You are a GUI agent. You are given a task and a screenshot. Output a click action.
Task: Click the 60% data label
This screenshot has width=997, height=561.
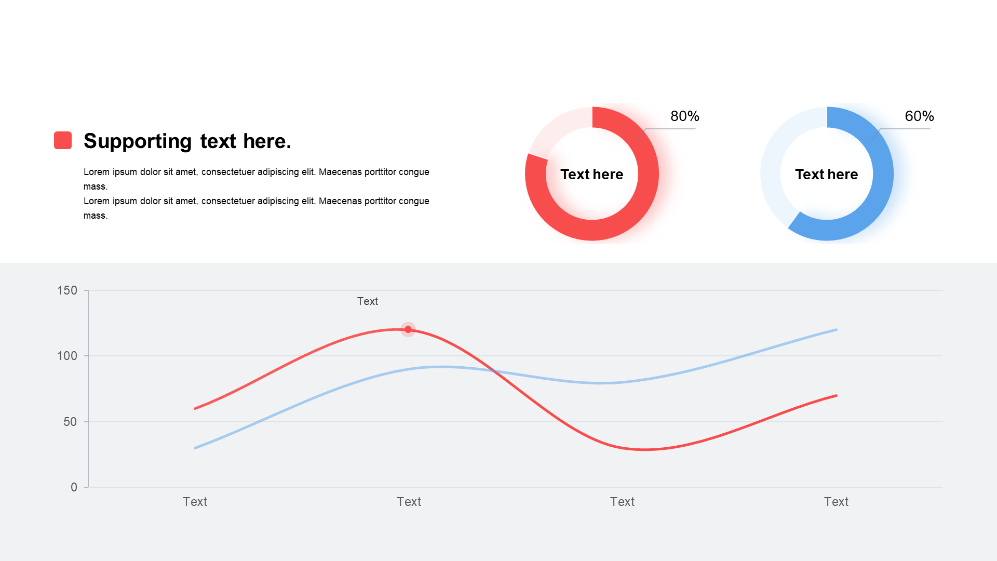click(919, 116)
